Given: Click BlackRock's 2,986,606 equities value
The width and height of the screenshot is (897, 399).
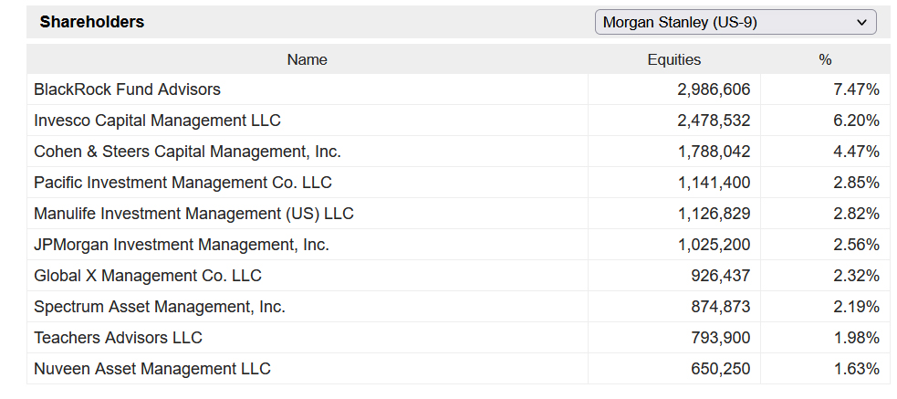Looking at the screenshot, I should (x=714, y=89).
